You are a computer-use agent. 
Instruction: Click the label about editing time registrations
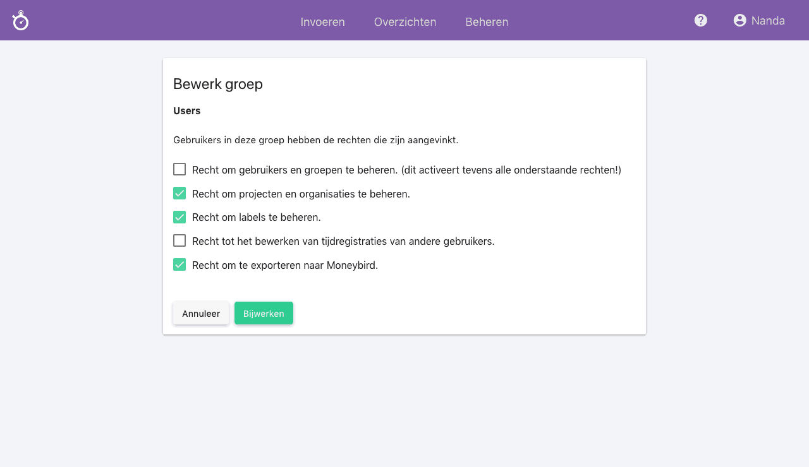click(343, 241)
